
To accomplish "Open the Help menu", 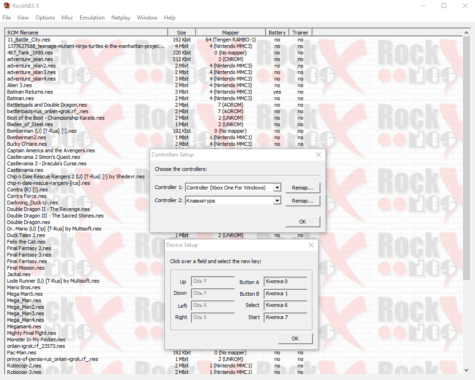I will pyautogui.click(x=170, y=18).
